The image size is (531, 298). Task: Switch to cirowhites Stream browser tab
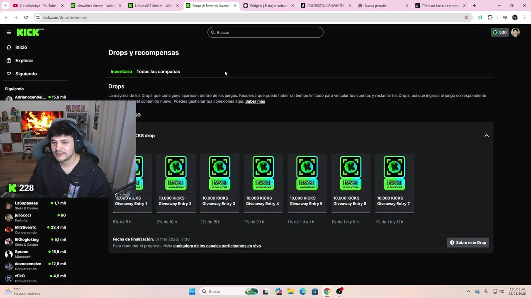click(96, 6)
